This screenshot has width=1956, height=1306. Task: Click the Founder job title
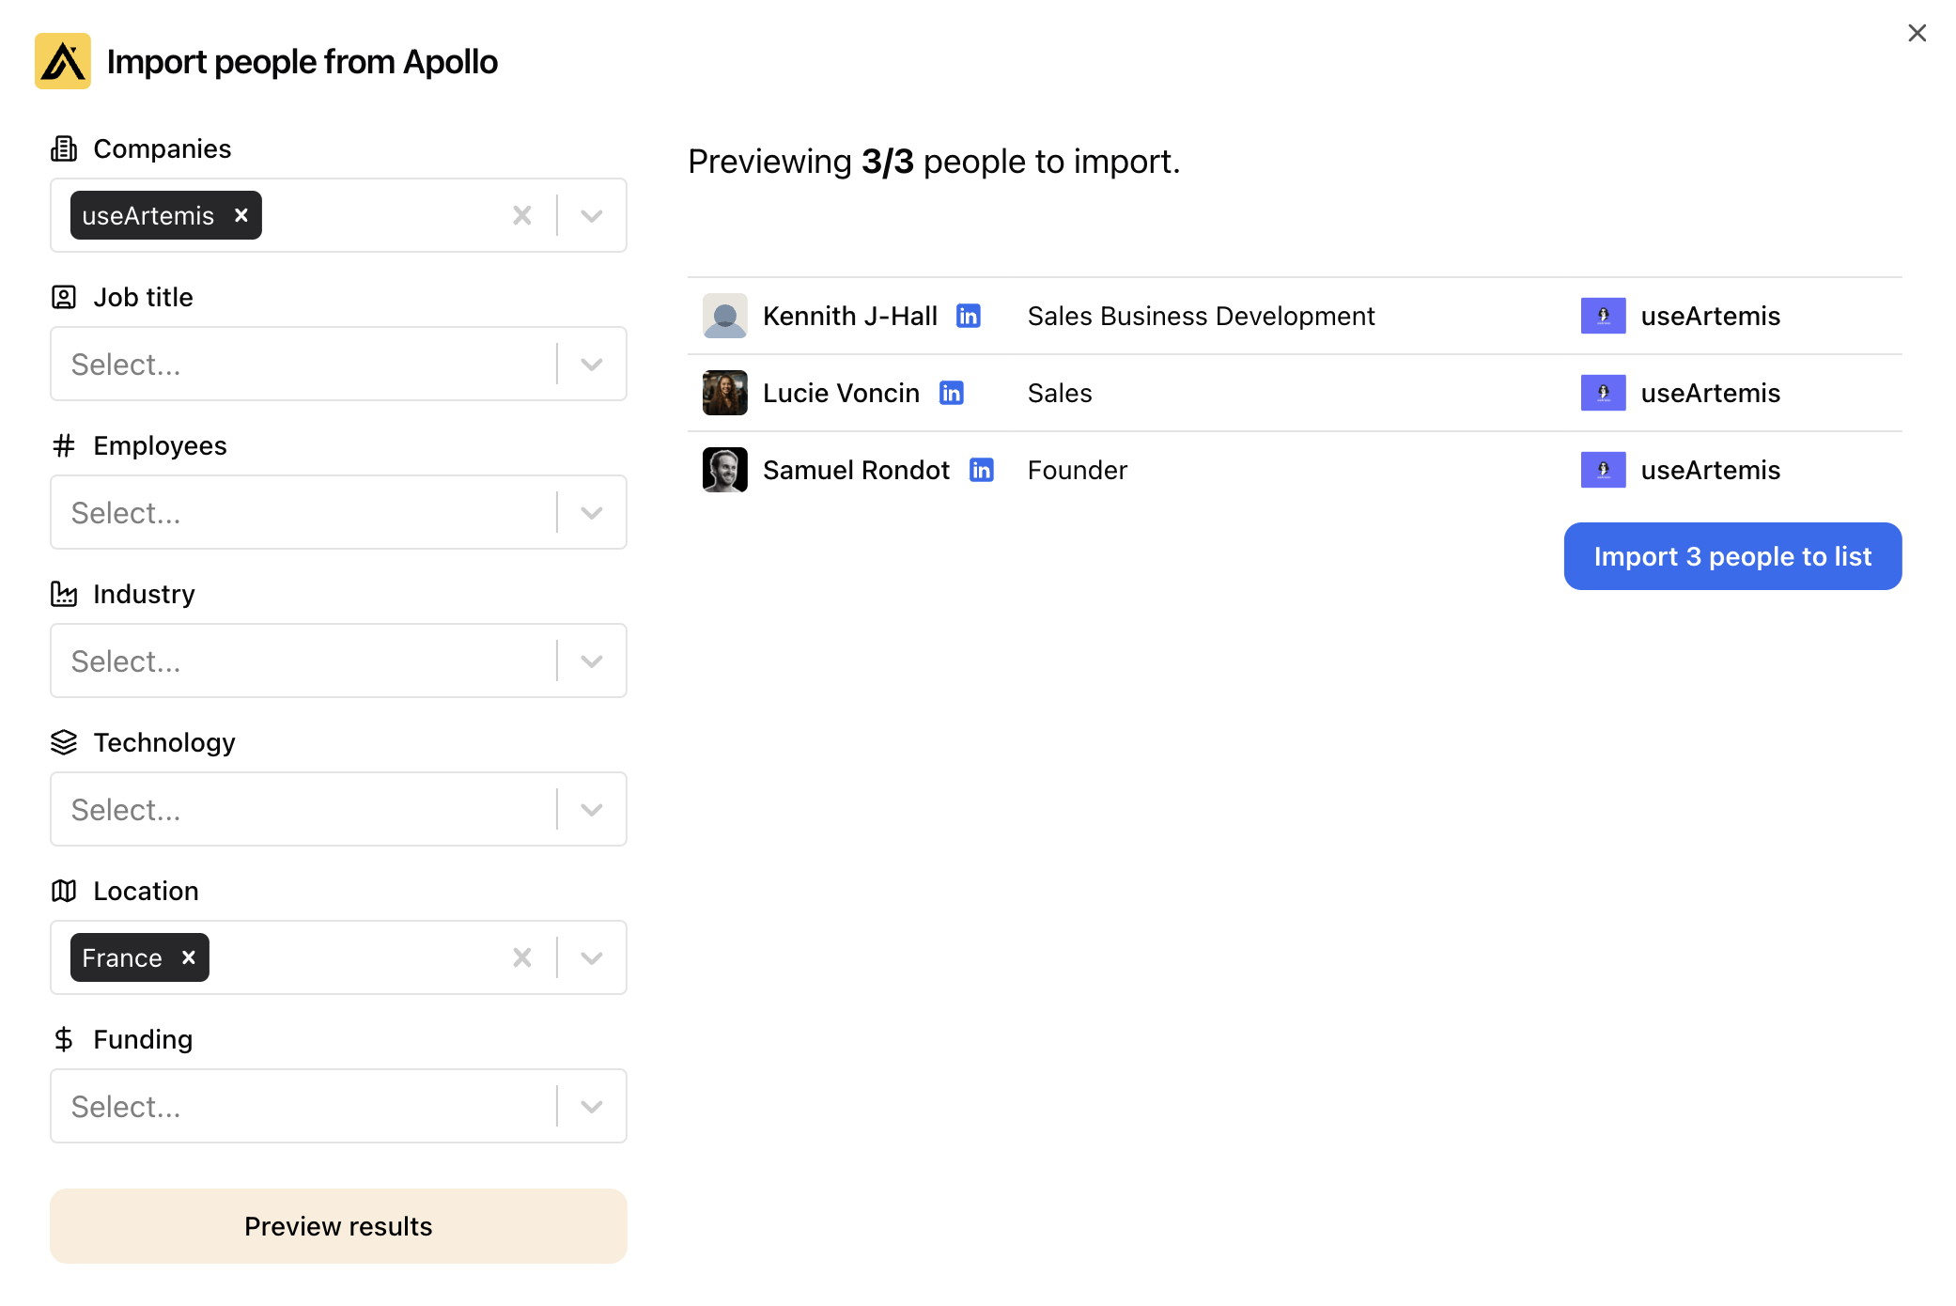click(x=1078, y=470)
